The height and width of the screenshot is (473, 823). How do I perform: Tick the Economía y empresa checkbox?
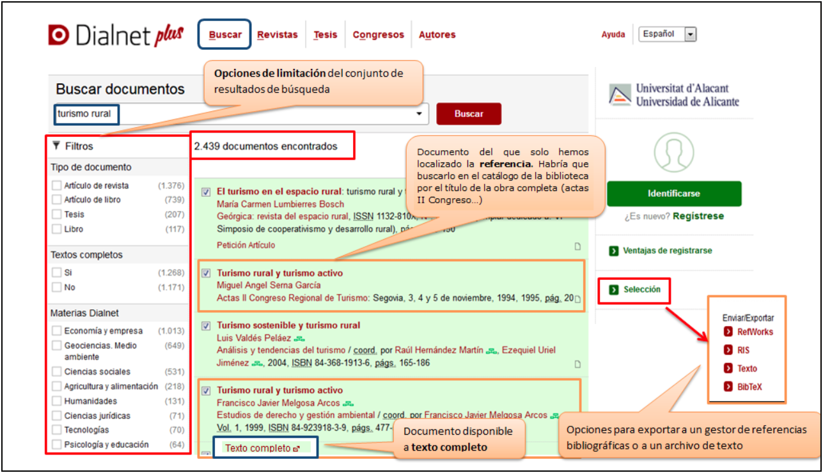coord(57,331)
